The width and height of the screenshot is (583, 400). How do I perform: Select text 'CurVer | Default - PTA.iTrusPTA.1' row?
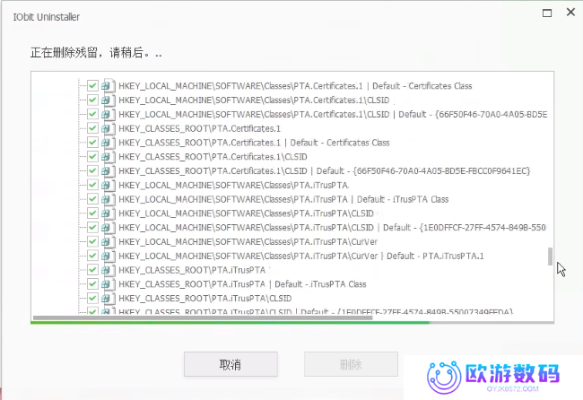[x=301, y=256]
